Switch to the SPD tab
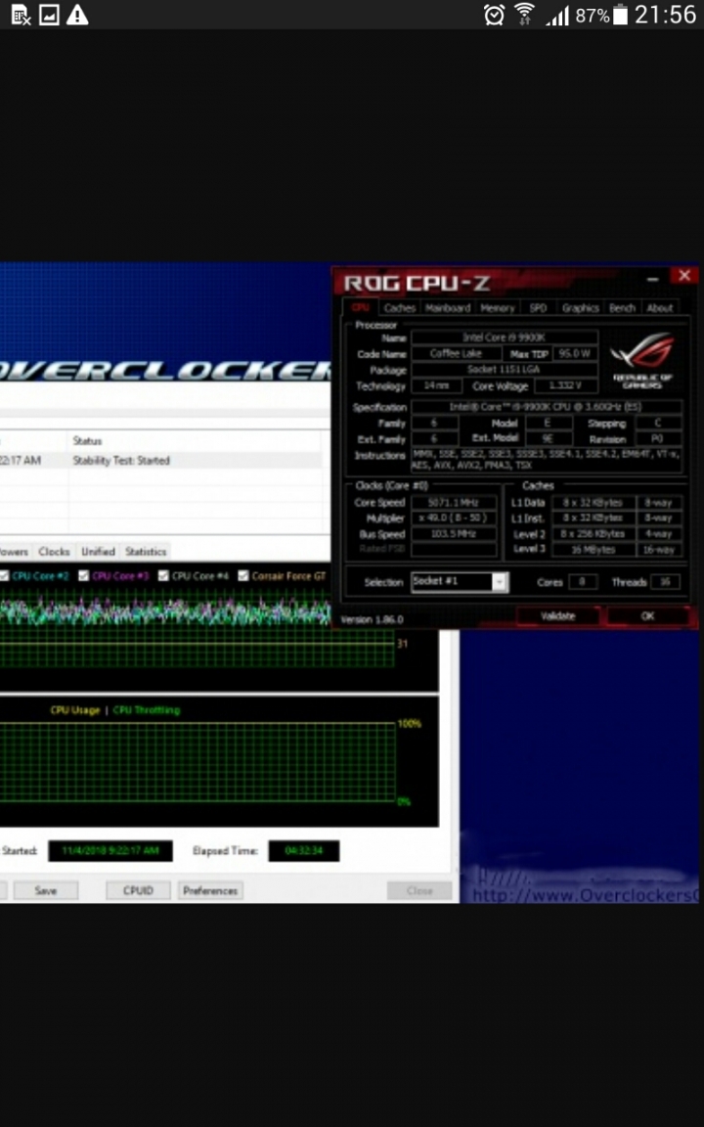This screenshot has height=1127, width=704. [x=538, y=307]
